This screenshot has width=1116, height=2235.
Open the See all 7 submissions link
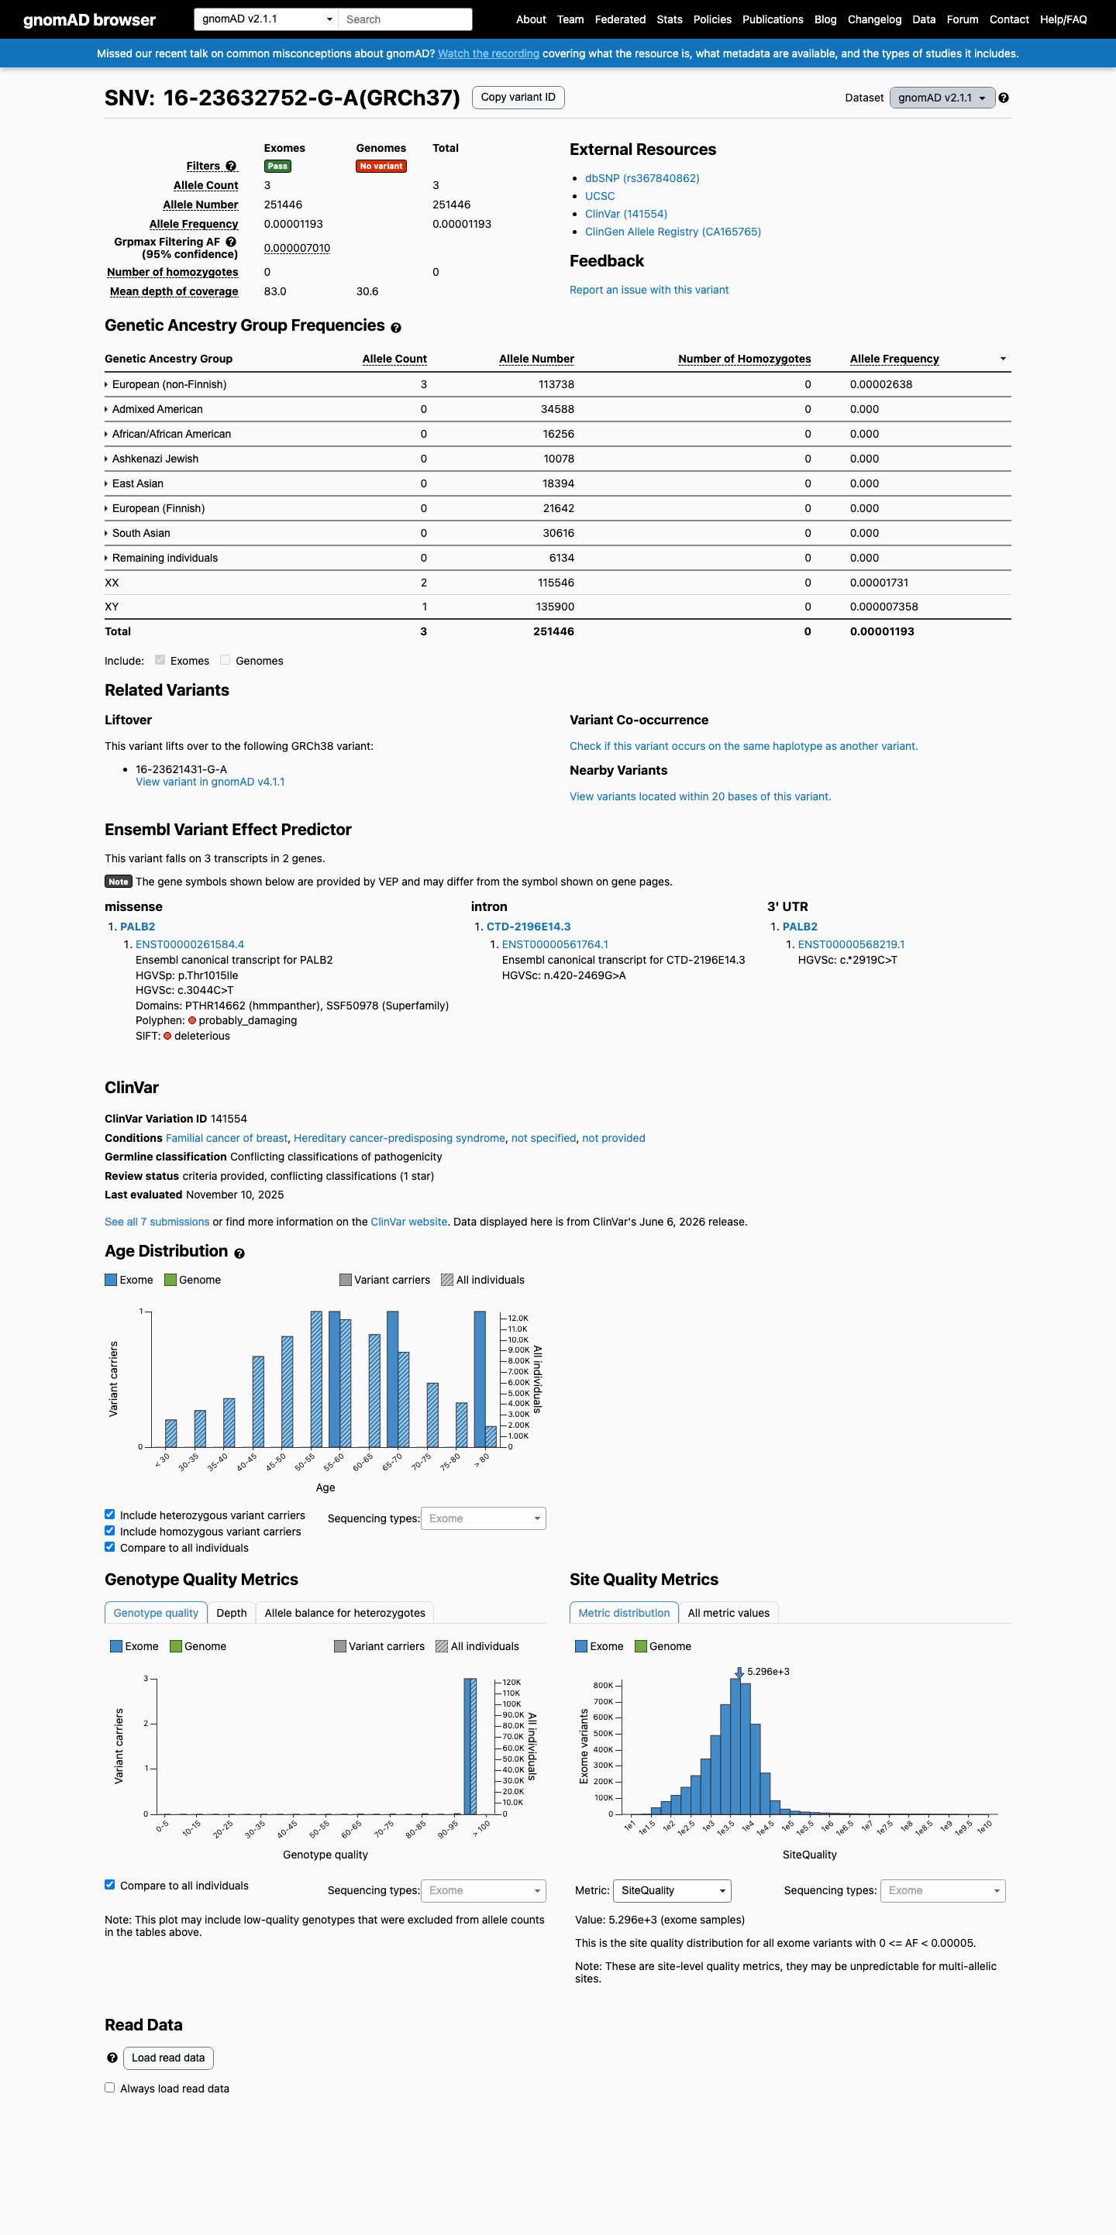click(157, 1222)
